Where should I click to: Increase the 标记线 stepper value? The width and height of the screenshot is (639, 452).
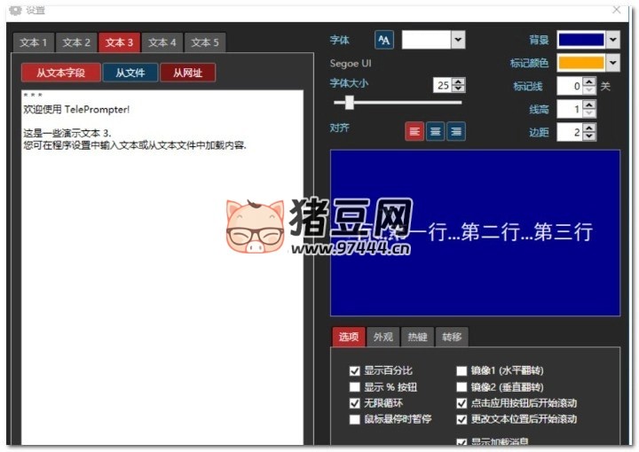[x=589, y=82]
